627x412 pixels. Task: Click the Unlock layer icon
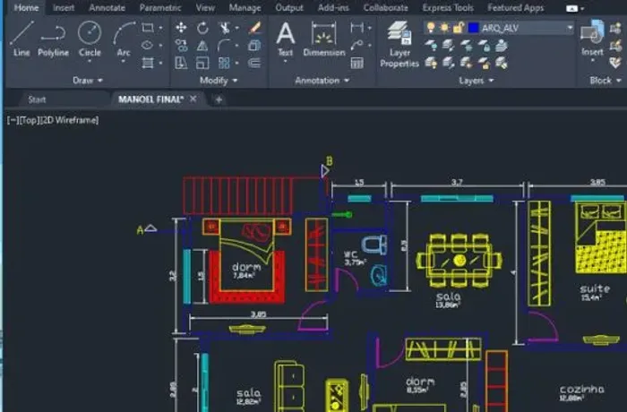pyautogui.click(x=484, y=63)
